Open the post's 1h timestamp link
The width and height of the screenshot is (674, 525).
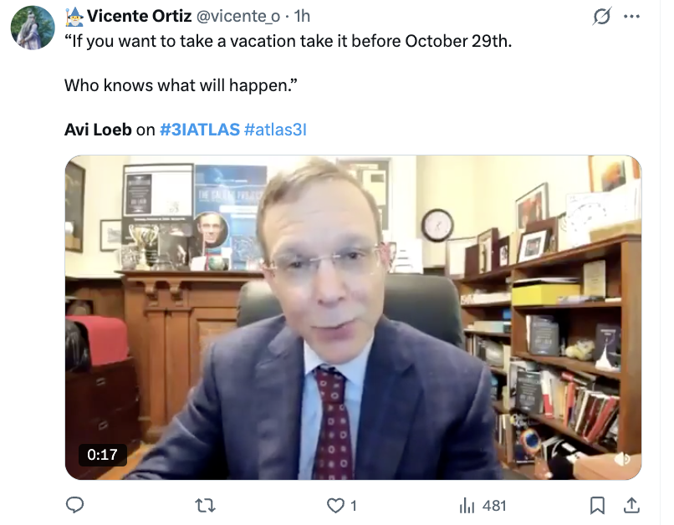[302, 17]
